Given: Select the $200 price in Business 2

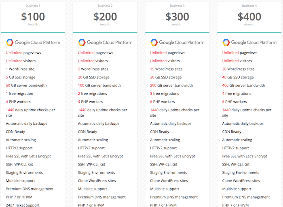Looking at the screenshot, I should [x=105, y=17].
